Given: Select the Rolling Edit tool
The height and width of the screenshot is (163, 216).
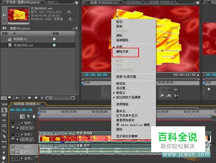Looking at the screenshot, I should pyautogui.click(x=4, y=125).
